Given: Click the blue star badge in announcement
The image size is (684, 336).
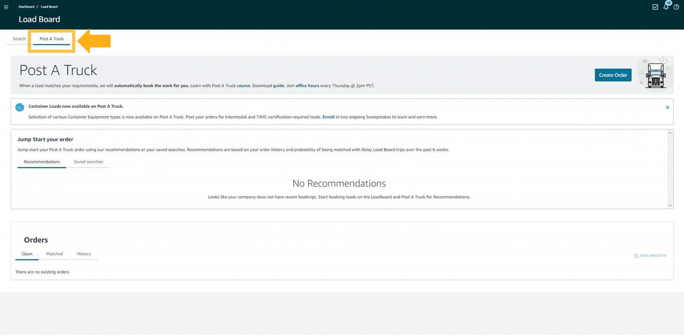Looking at the screenshot, I should [x=20, y=107].
